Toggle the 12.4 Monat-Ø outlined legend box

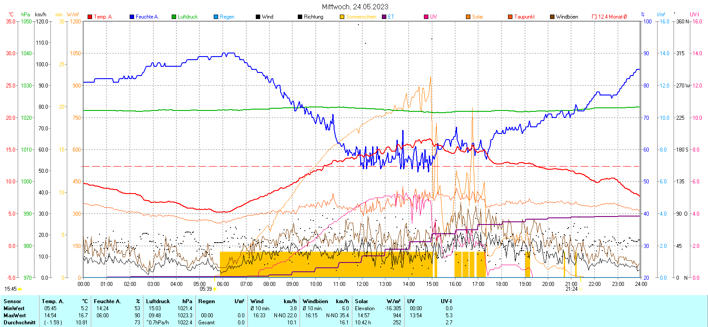click(x=594, y=17)
